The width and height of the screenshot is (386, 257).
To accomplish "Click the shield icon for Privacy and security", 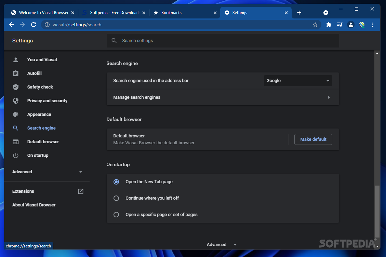I will [x=16, y=101].
